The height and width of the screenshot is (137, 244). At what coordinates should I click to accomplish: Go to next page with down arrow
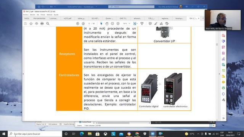point(83,24)
